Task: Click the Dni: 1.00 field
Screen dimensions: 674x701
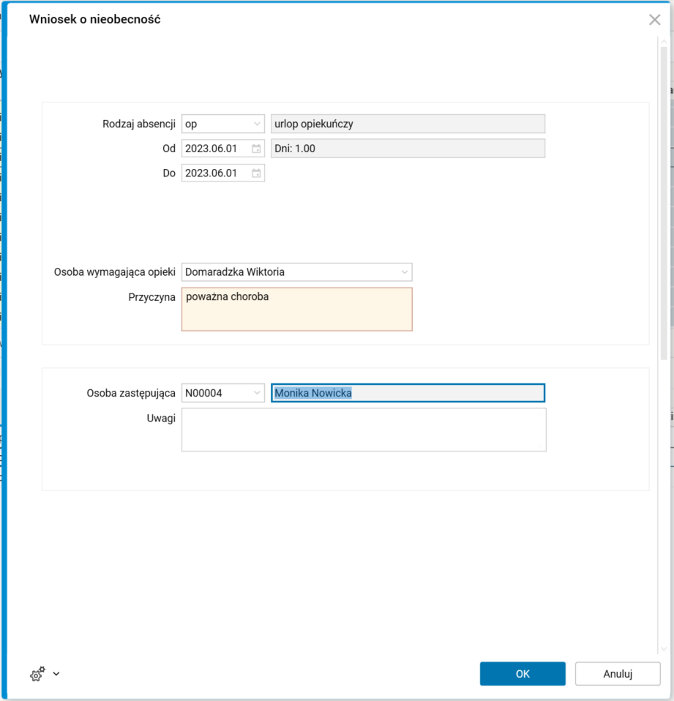Action: [408, 149]
